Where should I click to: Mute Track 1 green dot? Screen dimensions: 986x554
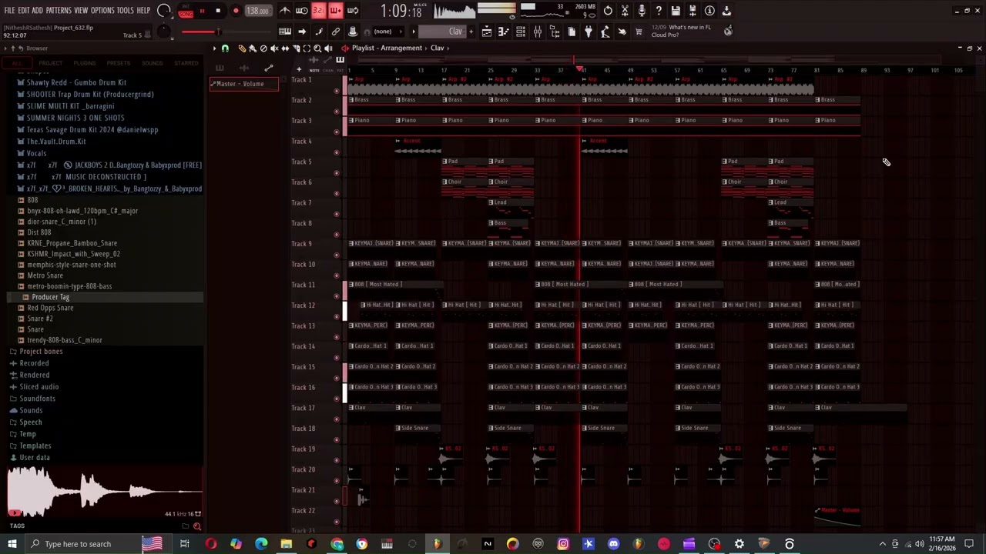[336, 90]
